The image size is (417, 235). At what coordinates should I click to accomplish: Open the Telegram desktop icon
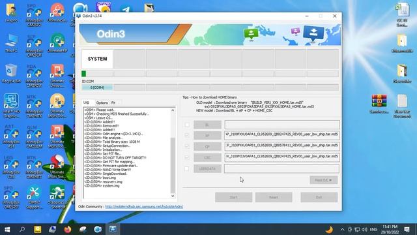pos(126,9)
